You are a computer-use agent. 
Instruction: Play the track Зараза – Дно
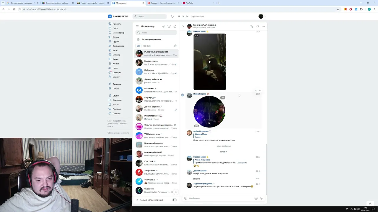183,16
